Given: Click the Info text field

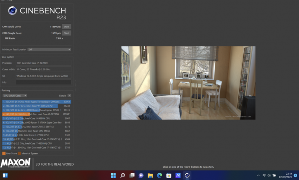Looking at the screenshot, I should pyautogui.click(x=43, y=82).
